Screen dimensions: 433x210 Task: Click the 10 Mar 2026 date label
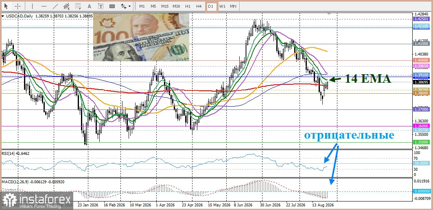click(140, 205)
